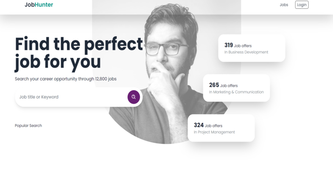The image size is (333, 178).
Task: Click the bold 324 number
Action: click(199, 125)
